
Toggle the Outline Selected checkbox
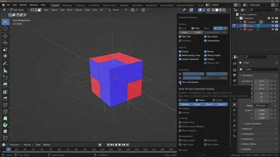180,59
